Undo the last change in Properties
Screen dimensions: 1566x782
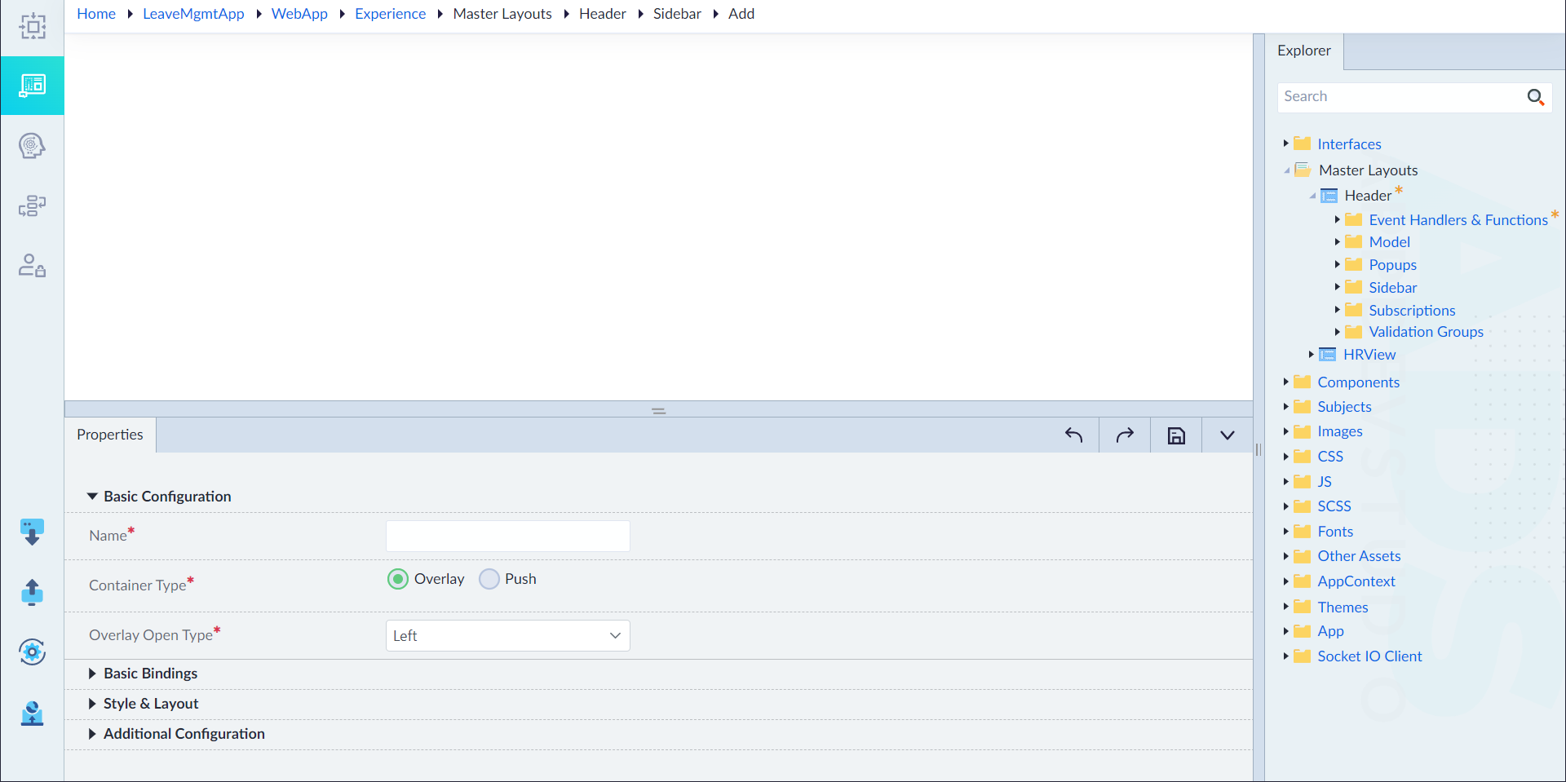point(1073,435)
